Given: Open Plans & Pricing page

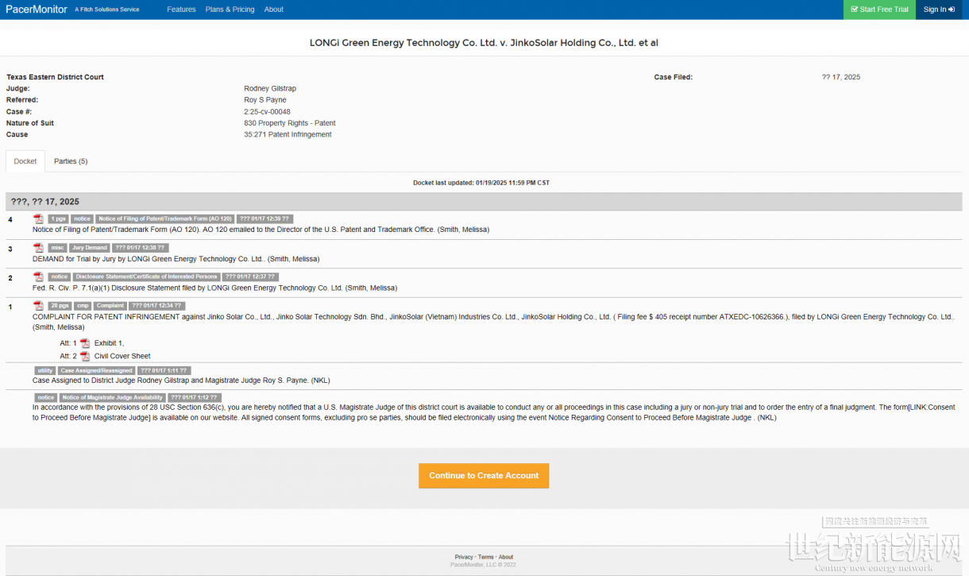Looking at the screenshot, I should coord(230,10).
